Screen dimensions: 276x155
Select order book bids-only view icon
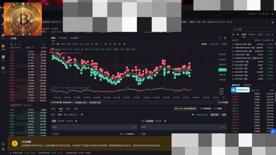tap(16, 44)
